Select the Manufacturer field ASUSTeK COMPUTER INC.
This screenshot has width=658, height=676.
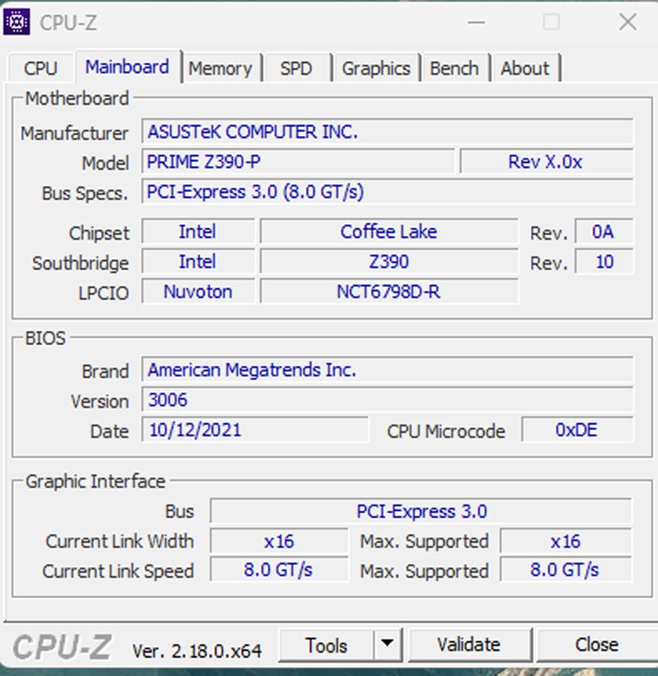pyautogui.click(x=387, y=131)
